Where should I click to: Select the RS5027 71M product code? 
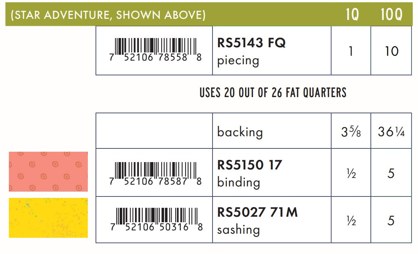pos(257,212)
